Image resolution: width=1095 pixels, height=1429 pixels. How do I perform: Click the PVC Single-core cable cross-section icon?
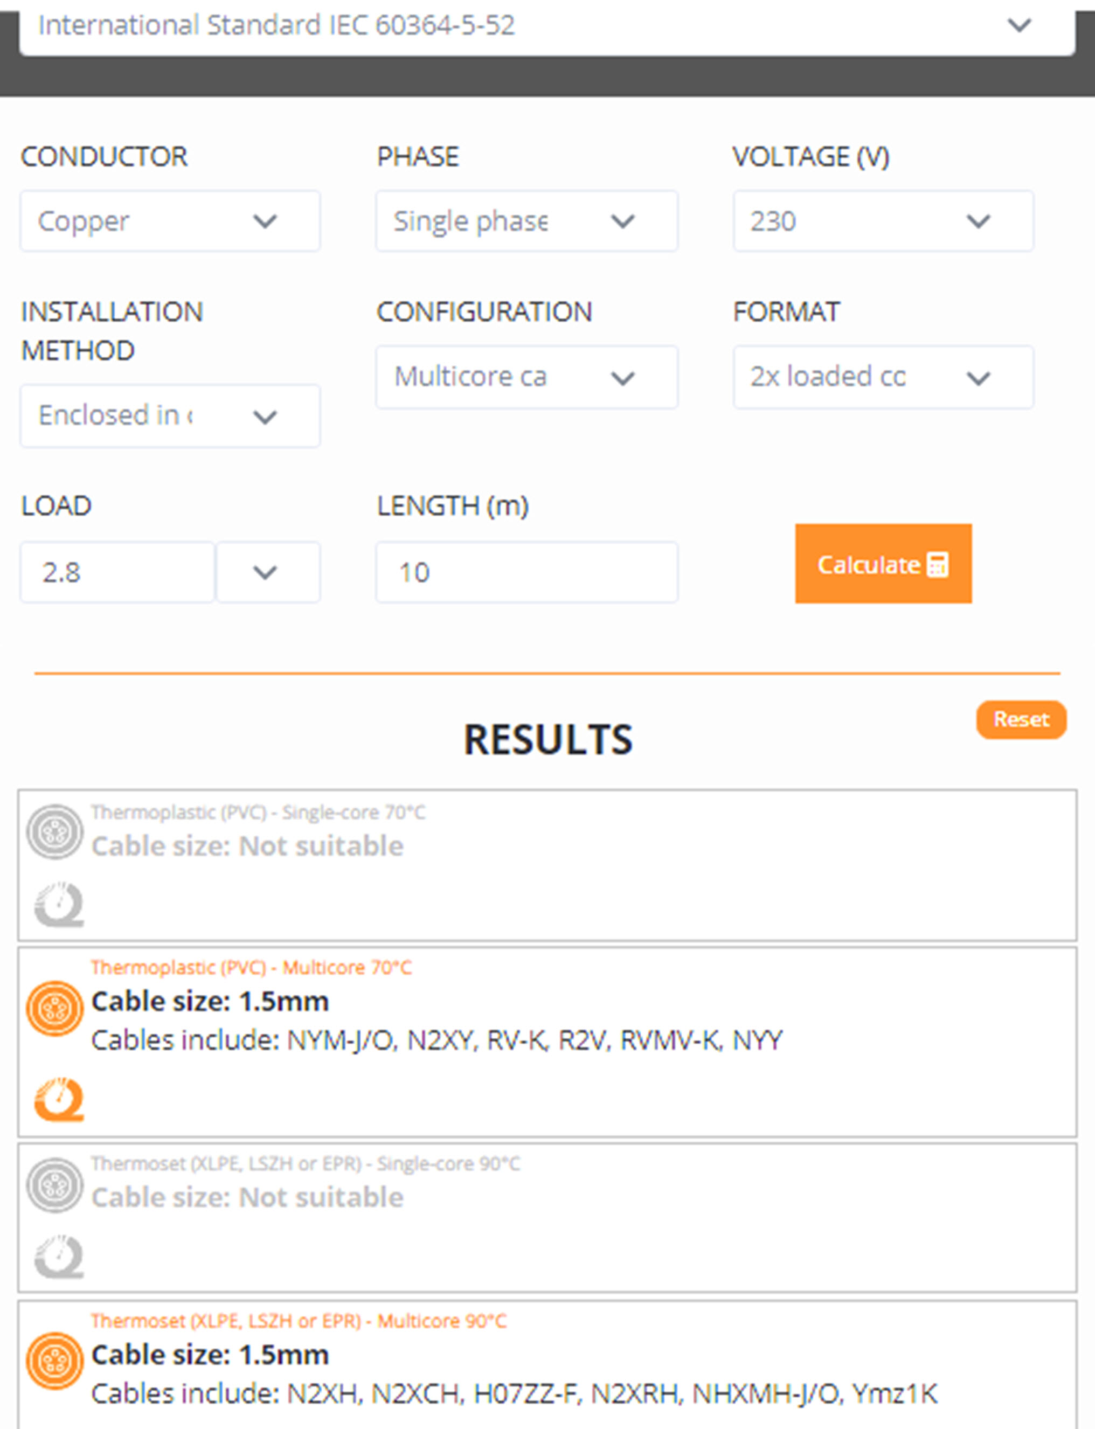(x=55, y=832)
